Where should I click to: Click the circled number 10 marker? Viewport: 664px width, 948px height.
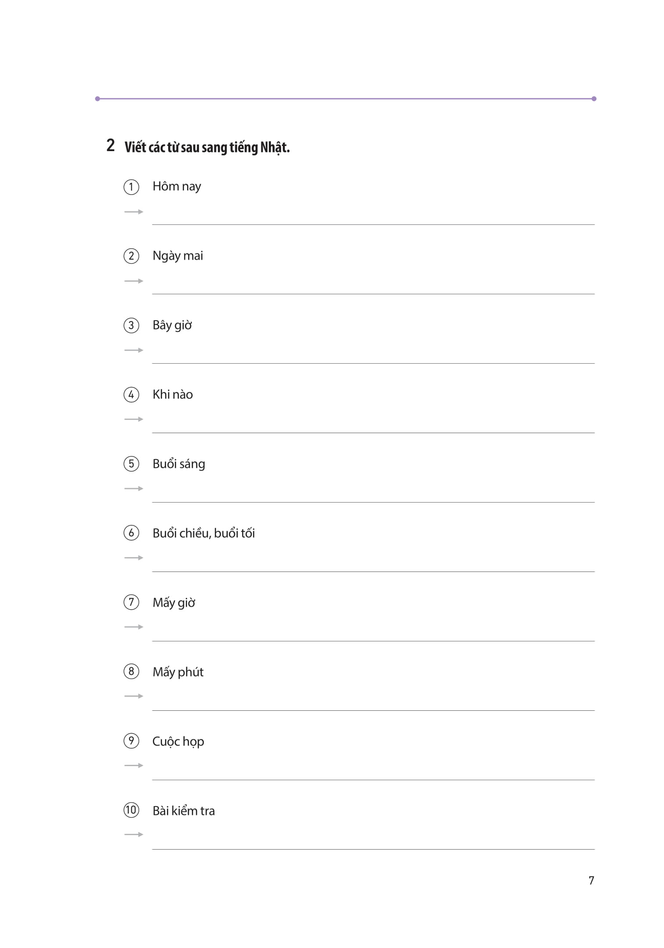tap(131, 810)
